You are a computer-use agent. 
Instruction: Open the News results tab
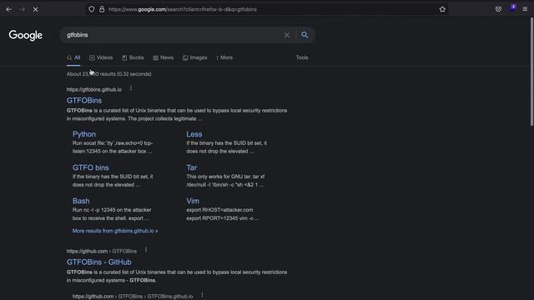coord(164,57)
